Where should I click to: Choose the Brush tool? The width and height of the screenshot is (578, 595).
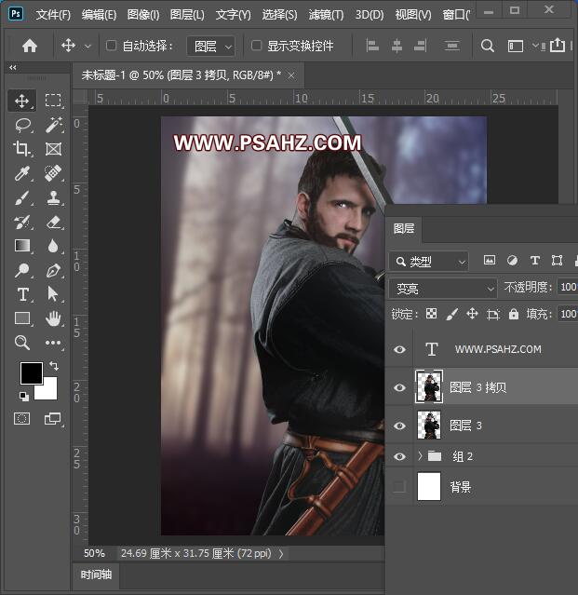(x=22, y=197)
